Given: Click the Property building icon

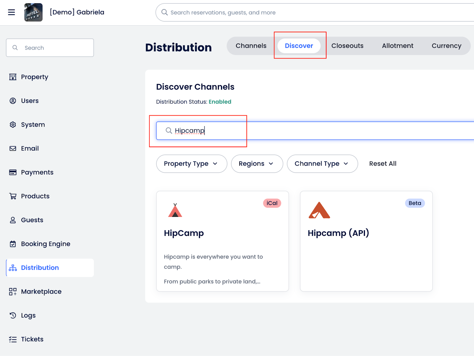Looking at the screenshot, I should coord(13,77).
